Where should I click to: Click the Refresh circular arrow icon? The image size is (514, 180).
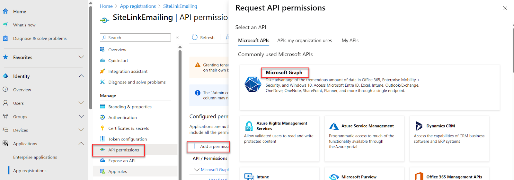(x=195, y=37)
